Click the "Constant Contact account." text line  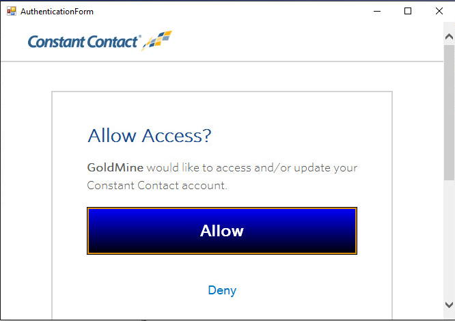157,185
